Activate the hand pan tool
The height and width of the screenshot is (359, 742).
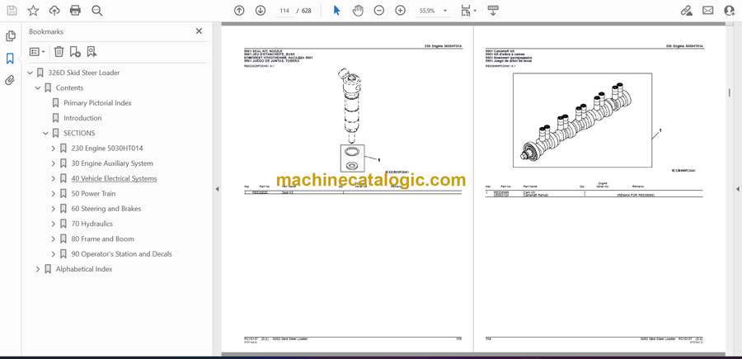359,11
